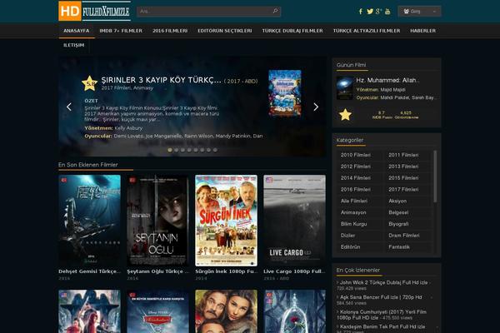Click the 5.8 star rating badge in slider
The image size is (500, 333).
pyautogui.click(x=90, y=83)
